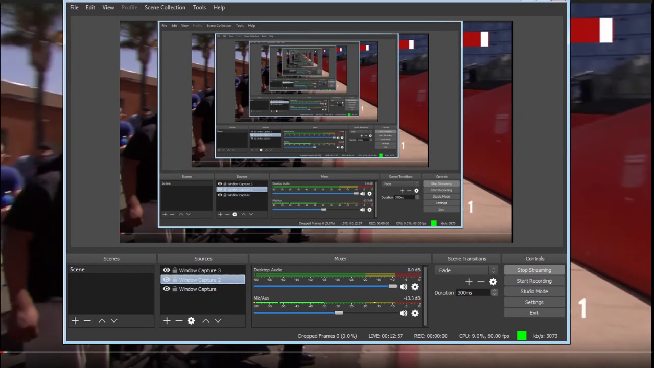
Task: Remove the selected scene using minus icon
Action: pyautogui.click(x=87, y=320)
